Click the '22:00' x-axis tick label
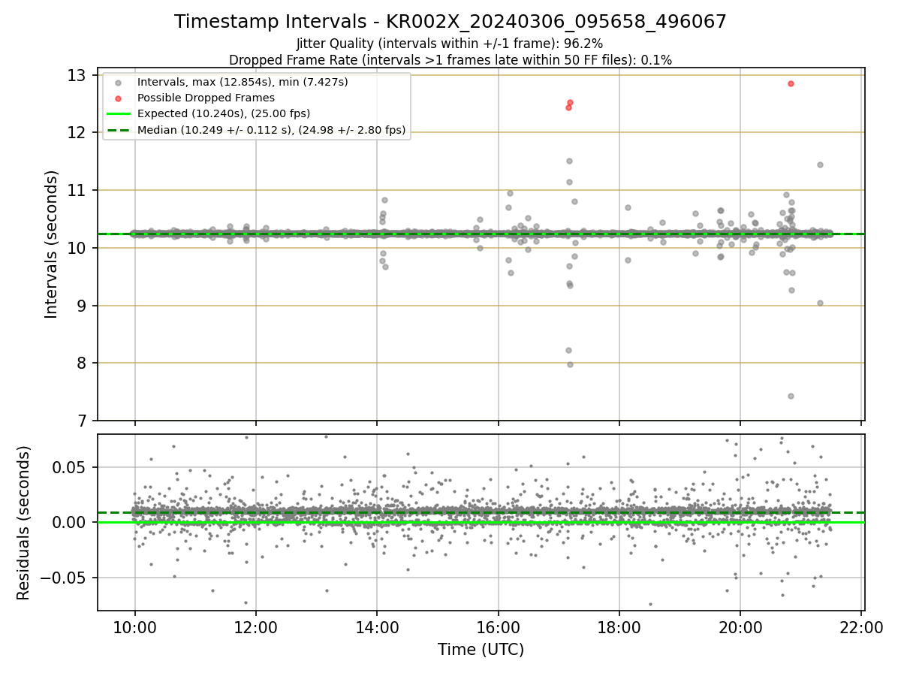The height and width of the screenshot is (676, 901). click(x=861, y=628)
